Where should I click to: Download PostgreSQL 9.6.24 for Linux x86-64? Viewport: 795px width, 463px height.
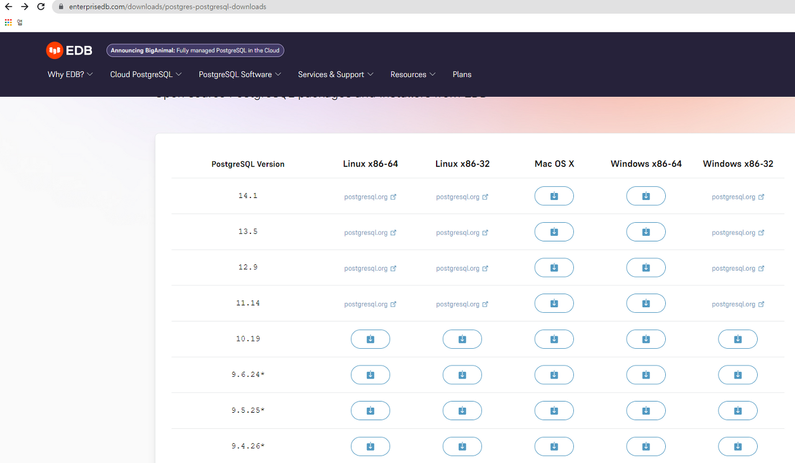(x=370, y=375)
